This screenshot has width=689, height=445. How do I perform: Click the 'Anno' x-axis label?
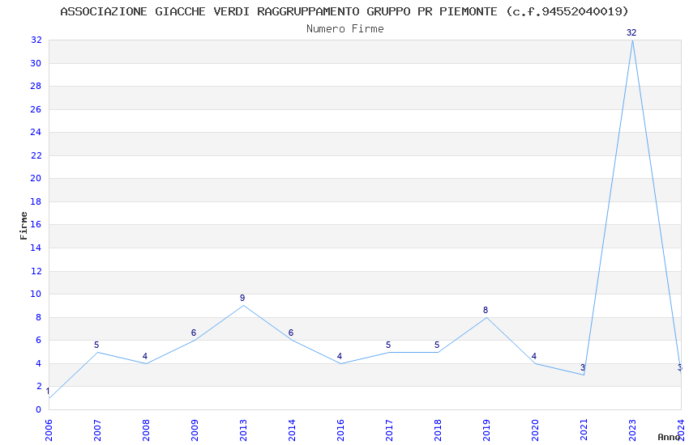click(x=669, y=437)
